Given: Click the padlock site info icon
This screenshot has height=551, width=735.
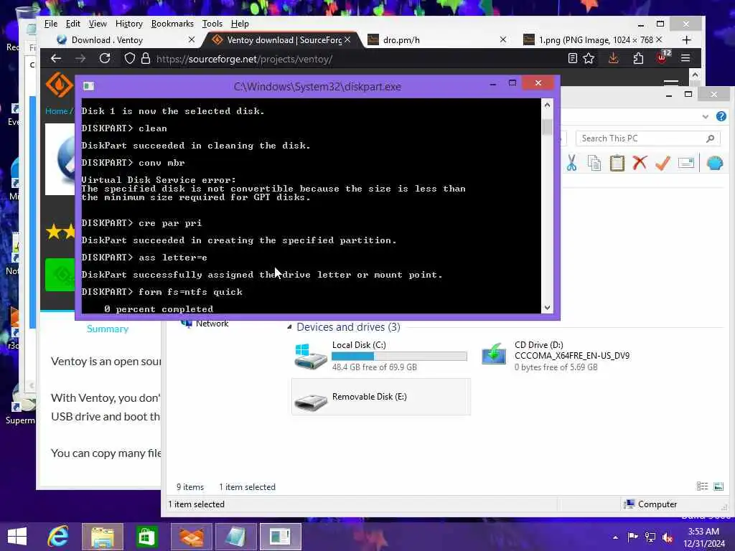Looking at the screenshot, I should [146, 59].
